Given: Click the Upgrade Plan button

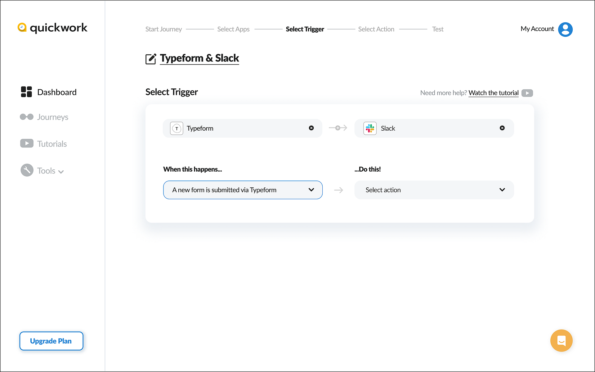Looking at the screenshot, I should (51, 341).
